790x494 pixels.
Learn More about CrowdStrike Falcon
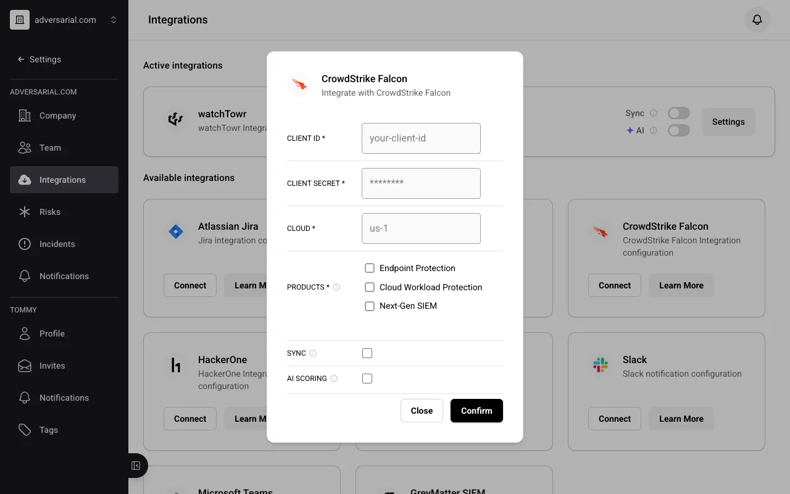(x=681, y=285)
